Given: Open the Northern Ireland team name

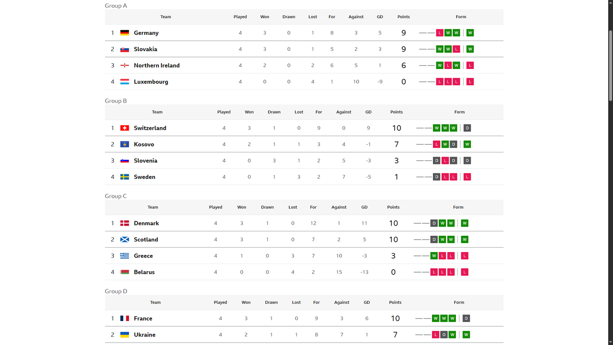Looking at the screenshot, I should [x=157, y=65].
